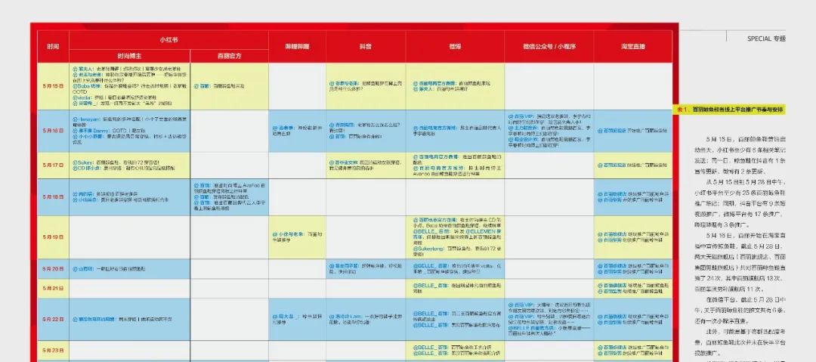Image resolution: width=816 pixels, height=362 pixels.
Task: Click the 时间 column header
Action: coord(53,46)
